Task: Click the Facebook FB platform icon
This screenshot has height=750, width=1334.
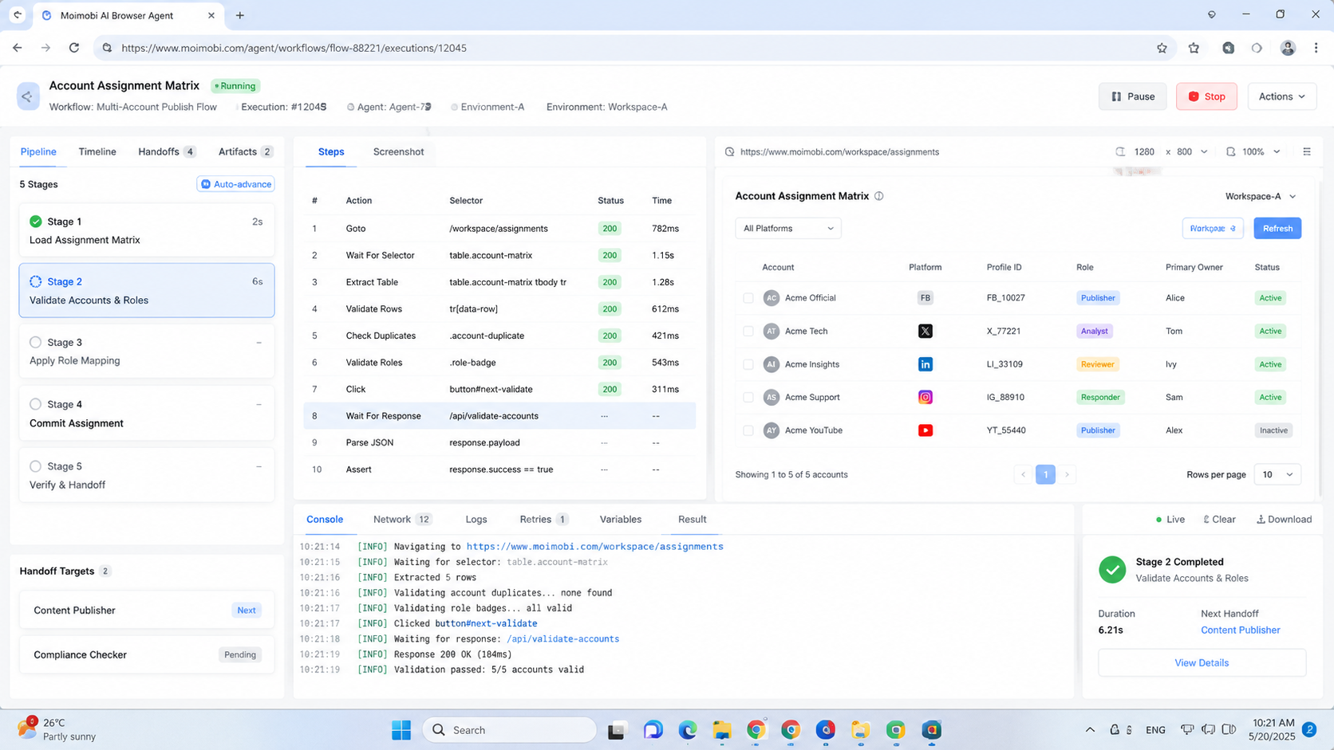Action: [x=925, y=298]
